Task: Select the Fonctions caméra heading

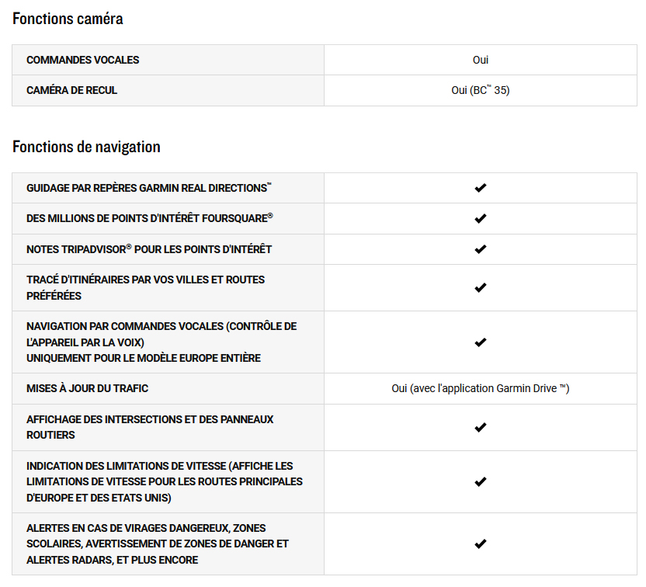Action: 68,19
